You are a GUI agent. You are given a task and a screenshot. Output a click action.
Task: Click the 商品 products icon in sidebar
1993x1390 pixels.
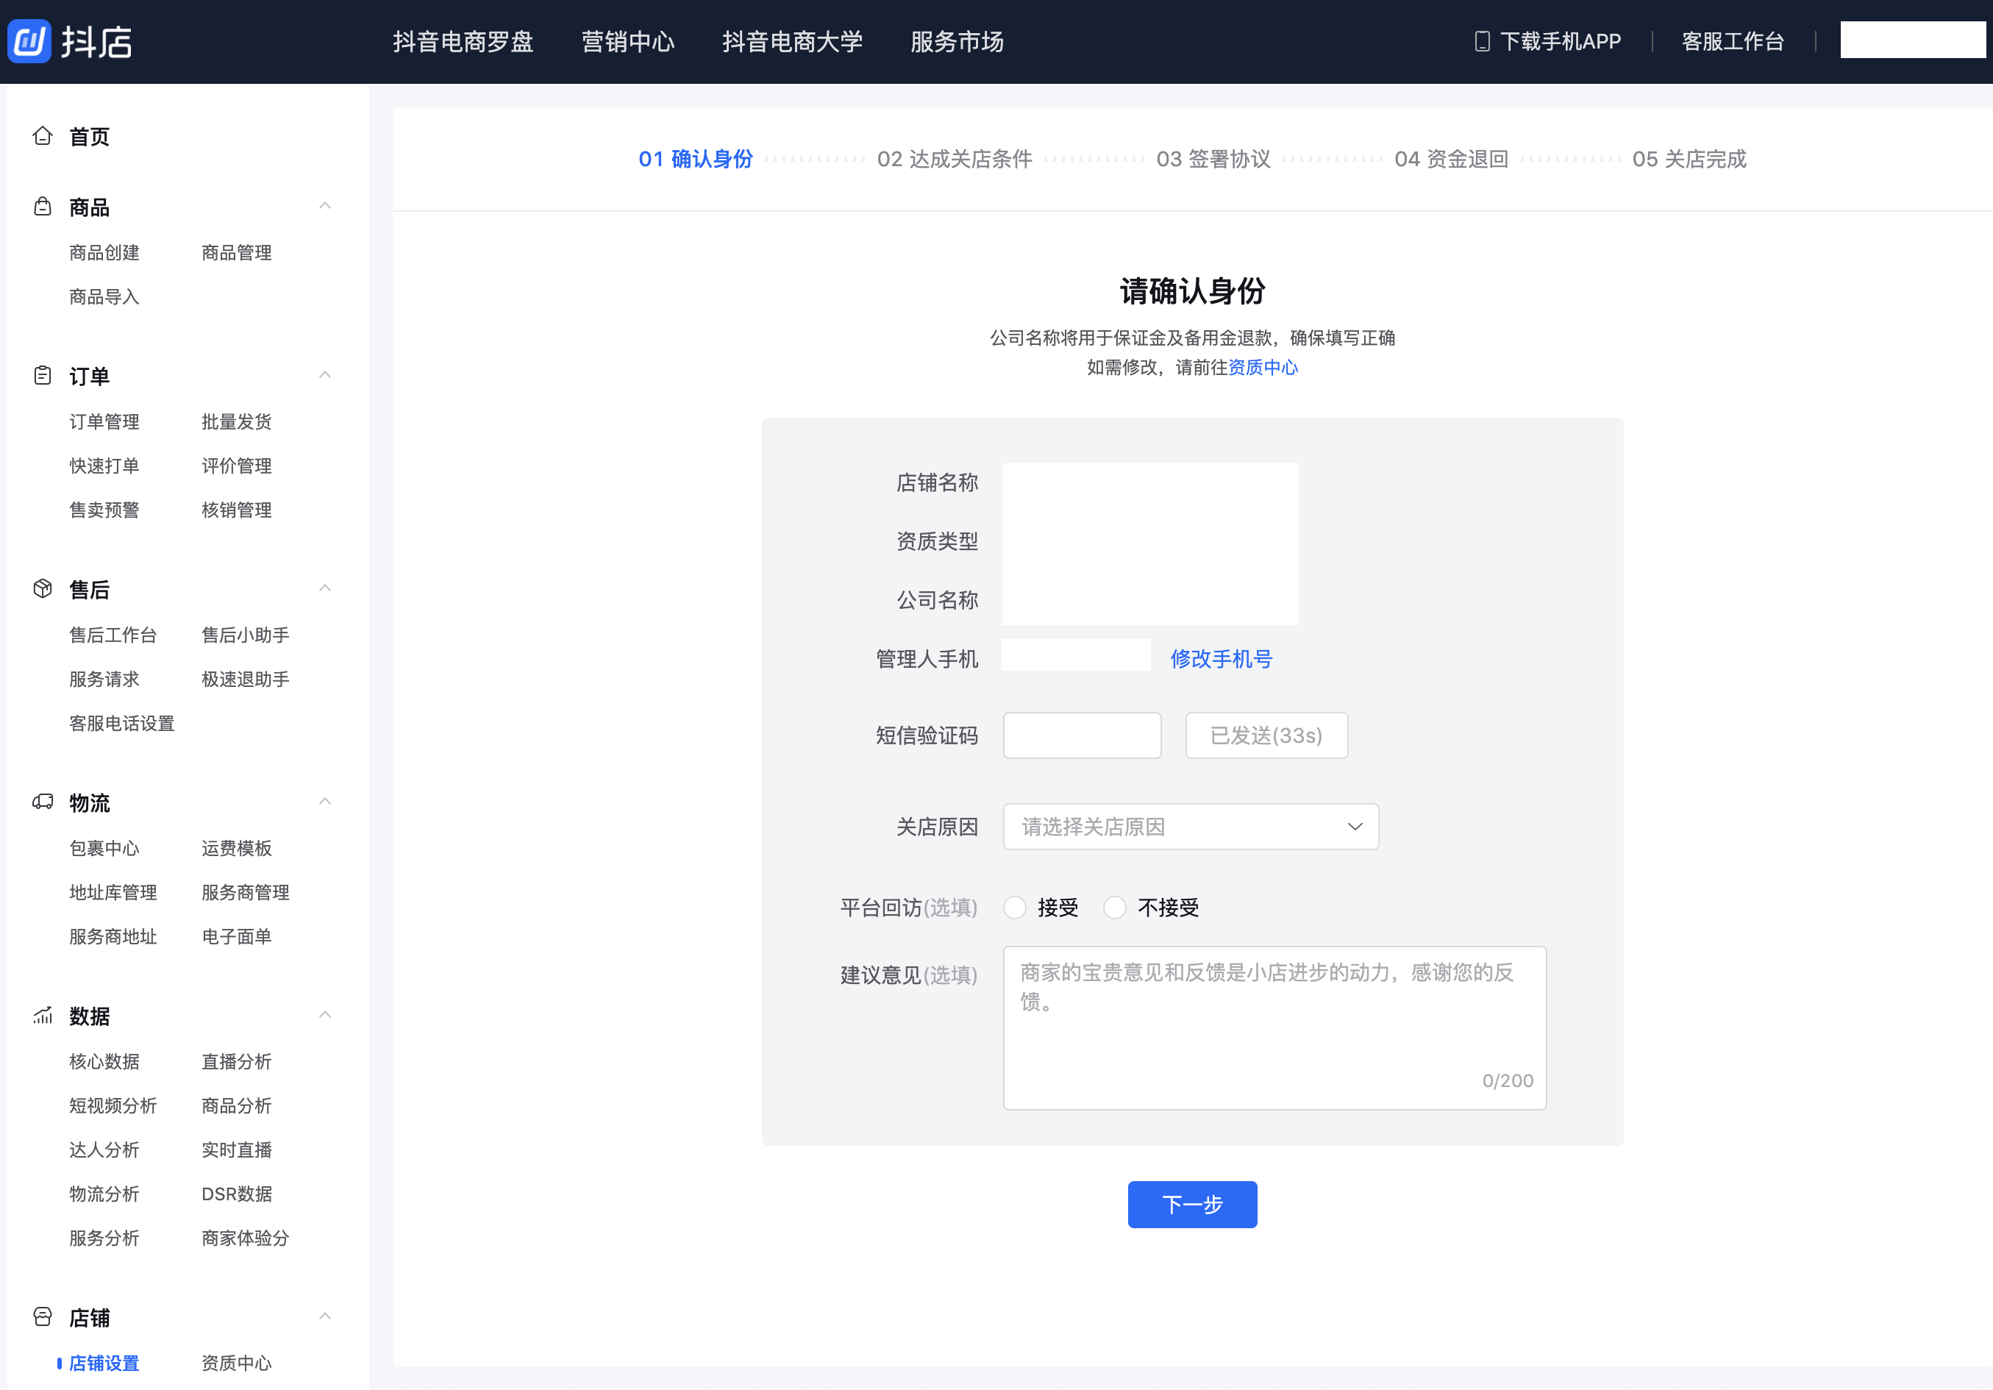coord(42,206)
